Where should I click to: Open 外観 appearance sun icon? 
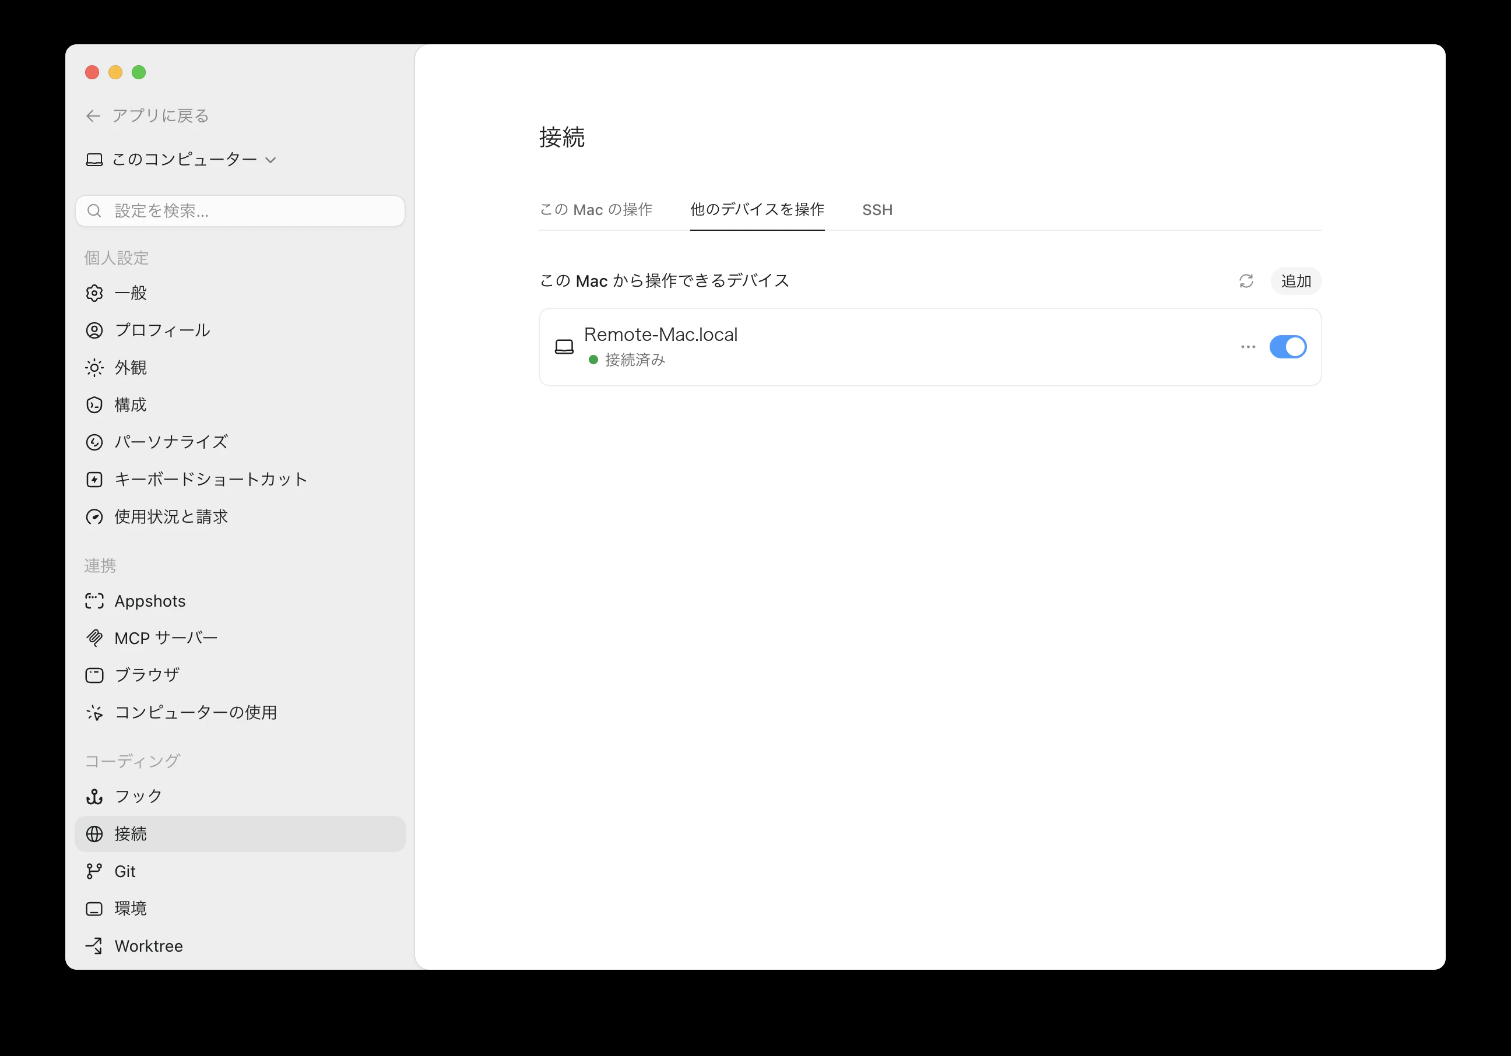coord(94,368)
